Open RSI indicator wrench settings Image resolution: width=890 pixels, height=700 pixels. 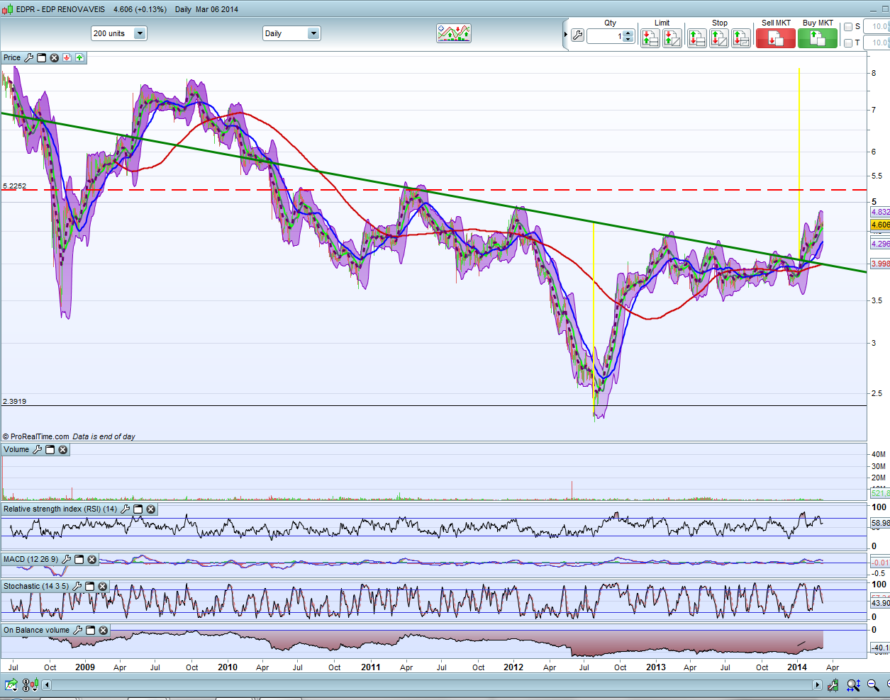tap(126, 509)
